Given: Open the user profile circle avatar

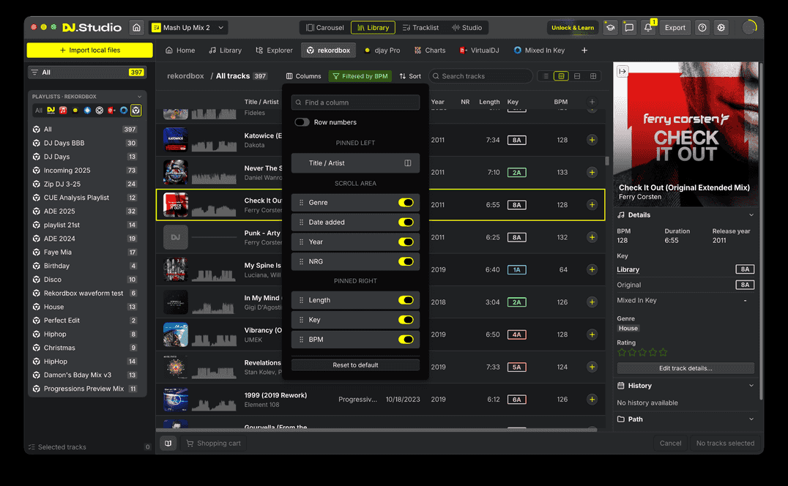Looking at the screenshot, I should point(748,27).
